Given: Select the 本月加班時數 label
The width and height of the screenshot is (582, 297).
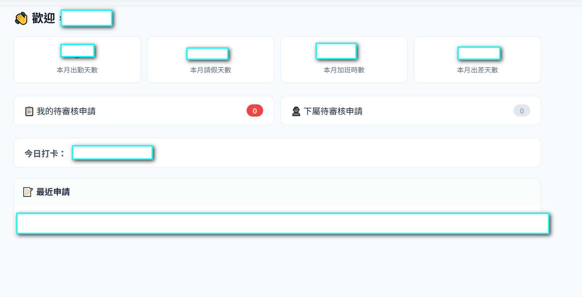Looking at the screenshot, I should [344, 70].
